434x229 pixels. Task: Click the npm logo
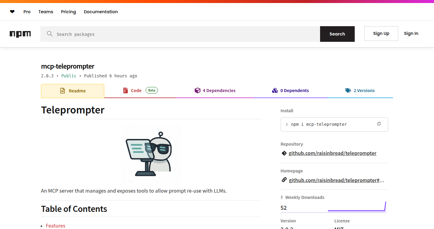[20, 34]
